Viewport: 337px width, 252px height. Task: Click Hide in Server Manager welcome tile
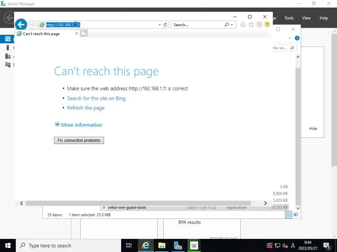(x=313, y=129)
